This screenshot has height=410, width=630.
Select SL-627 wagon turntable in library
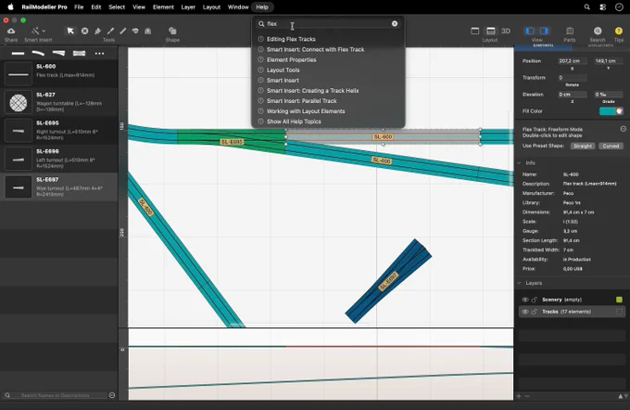[x=59, y=102]
